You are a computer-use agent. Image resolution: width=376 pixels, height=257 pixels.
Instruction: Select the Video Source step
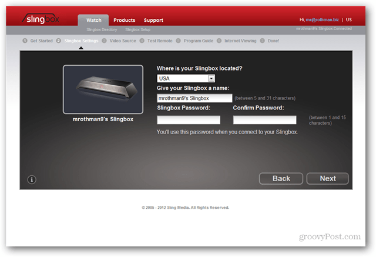(x=123, y=41)
